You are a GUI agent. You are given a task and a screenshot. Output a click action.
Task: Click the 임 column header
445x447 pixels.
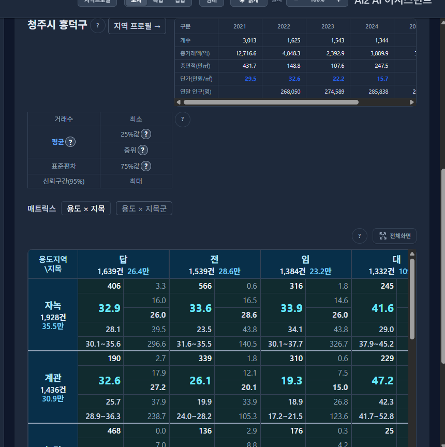point(306,264)
